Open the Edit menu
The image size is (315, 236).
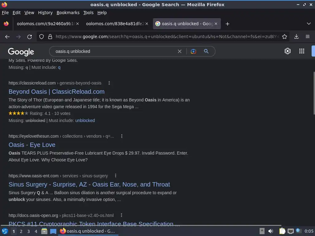(17, 13)
